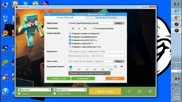Open the settings gear icon
This screenshot has width=182, height=102.
point(150,91)
